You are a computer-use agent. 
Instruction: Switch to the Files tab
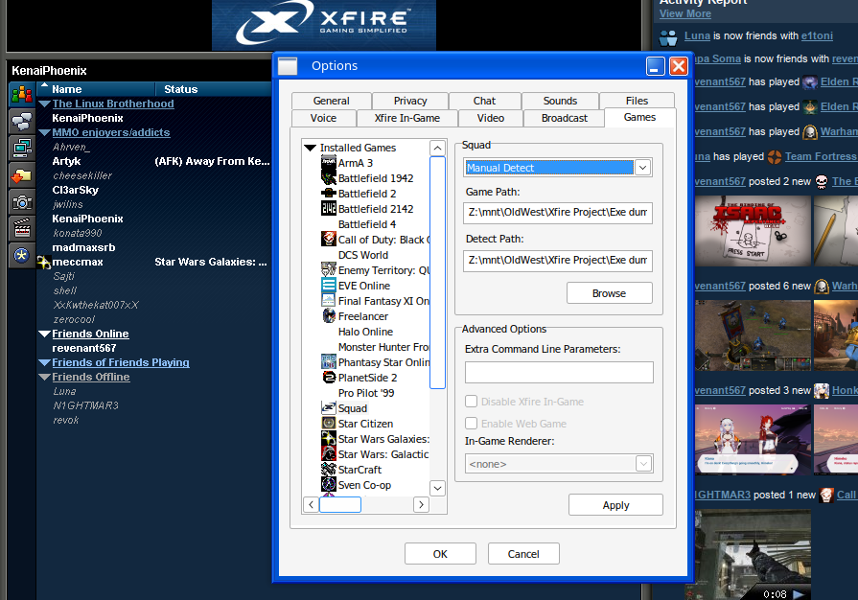tap(637, 101)
